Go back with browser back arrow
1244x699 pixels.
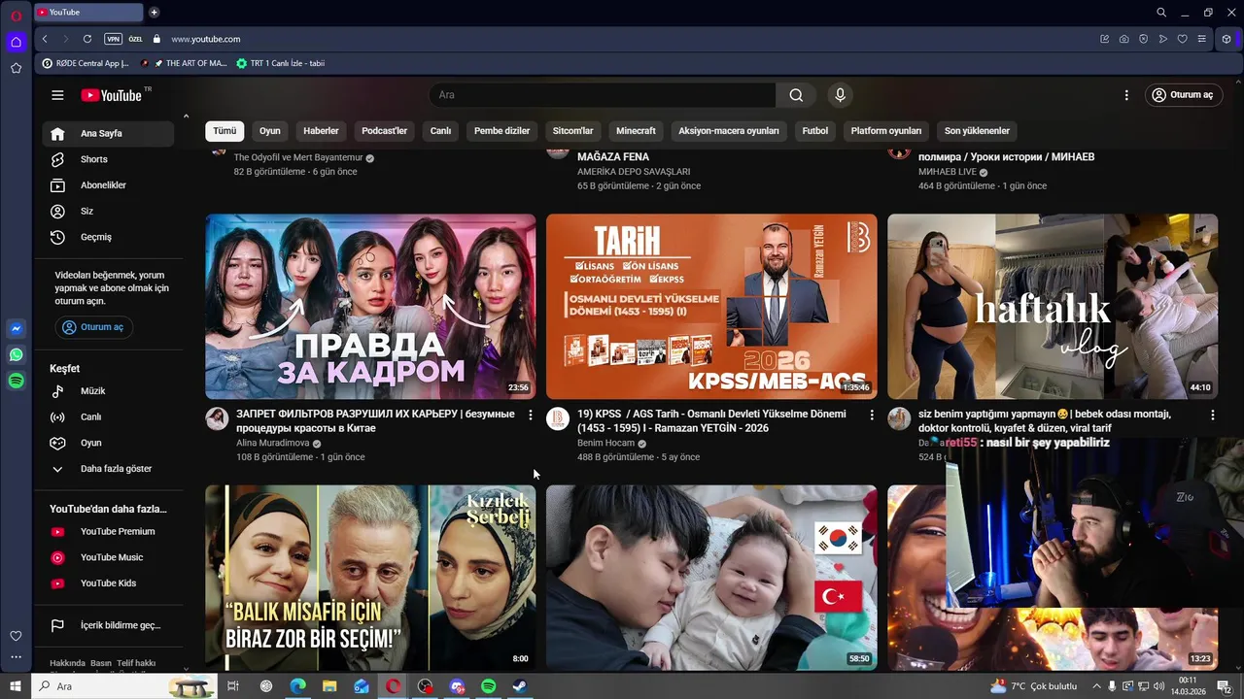click(x=45, y=39)
